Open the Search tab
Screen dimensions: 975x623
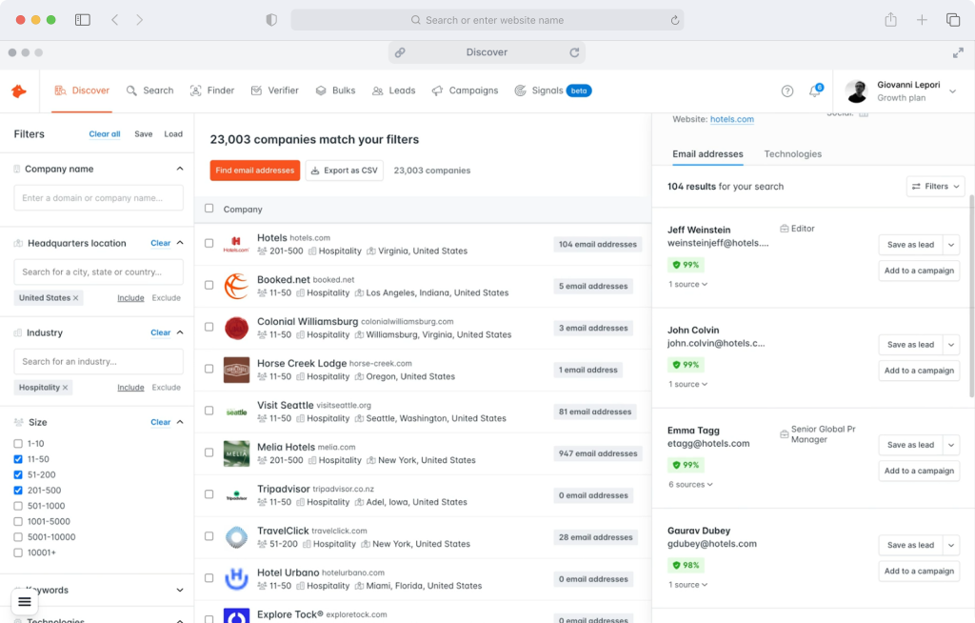tap(149, 90)
